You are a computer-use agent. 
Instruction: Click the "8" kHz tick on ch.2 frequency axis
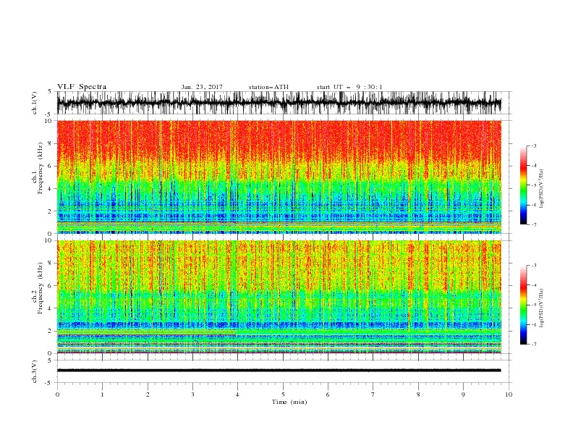coord(50,263)
